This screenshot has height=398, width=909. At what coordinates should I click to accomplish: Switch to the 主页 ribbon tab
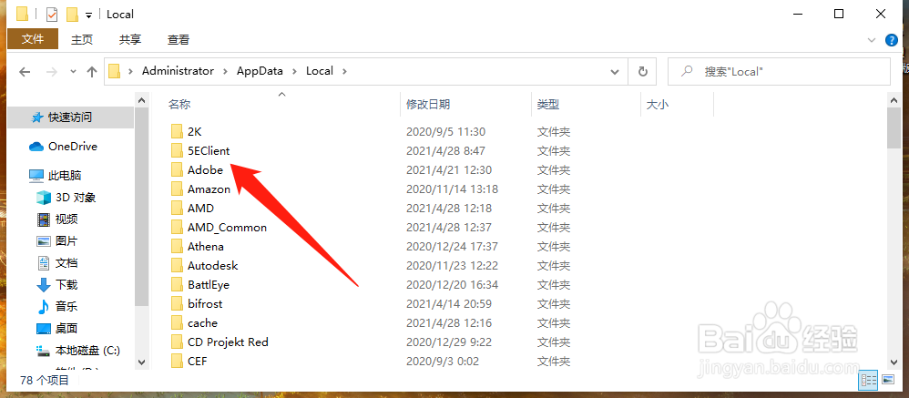pos(82,39)
